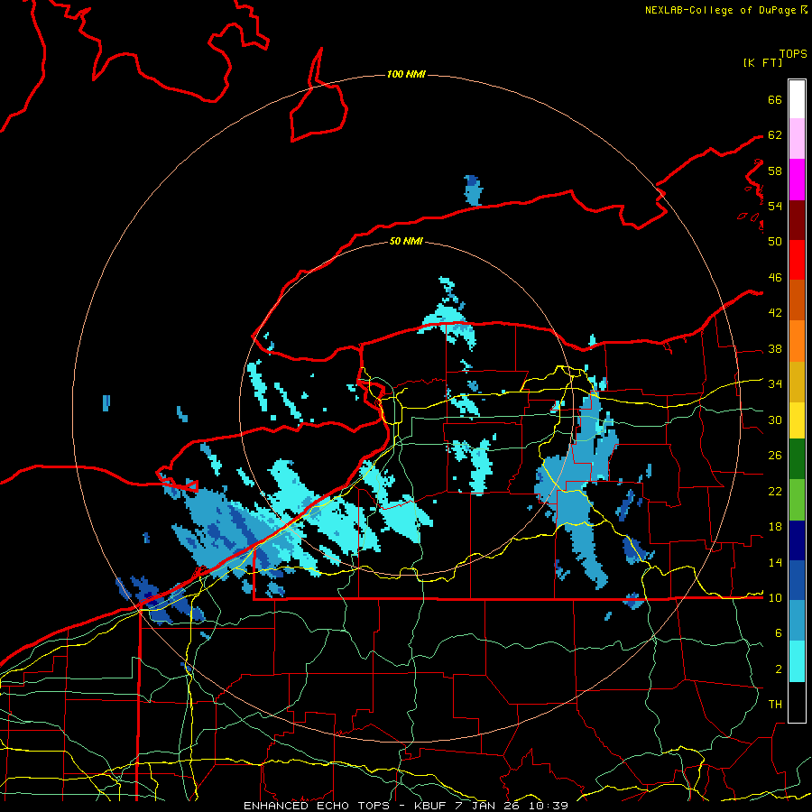This screenshot has width=812, height=812.
Task: Select the light pink legend color band
Action: point(797,138)
